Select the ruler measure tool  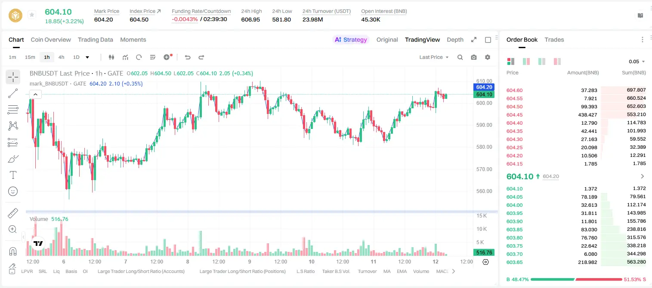13,213
